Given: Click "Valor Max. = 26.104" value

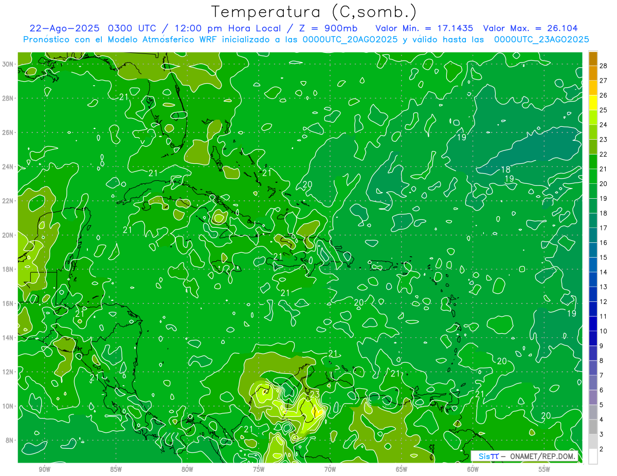Looking at the screenshot, I should tap(530, 28).
